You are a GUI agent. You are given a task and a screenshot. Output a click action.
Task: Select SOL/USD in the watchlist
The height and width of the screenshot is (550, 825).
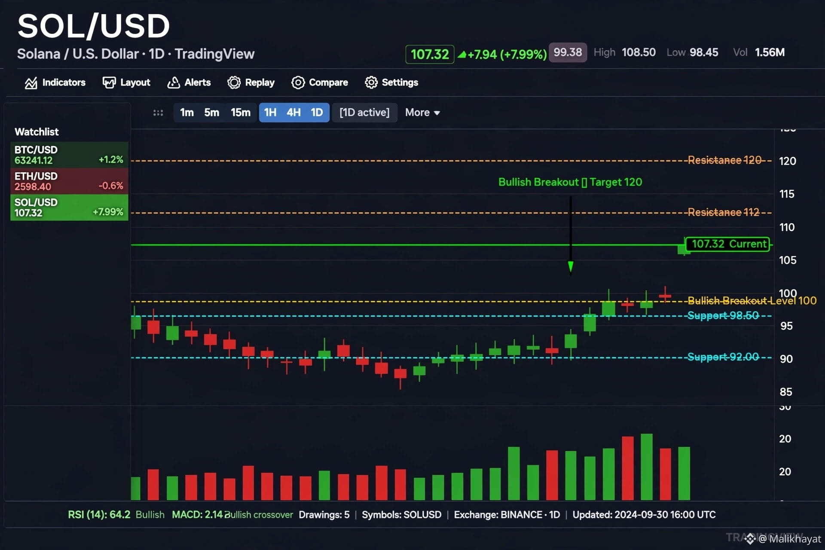[69, 208]
